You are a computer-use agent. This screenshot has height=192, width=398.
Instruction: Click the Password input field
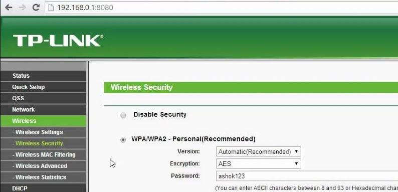tap(307, 176)
